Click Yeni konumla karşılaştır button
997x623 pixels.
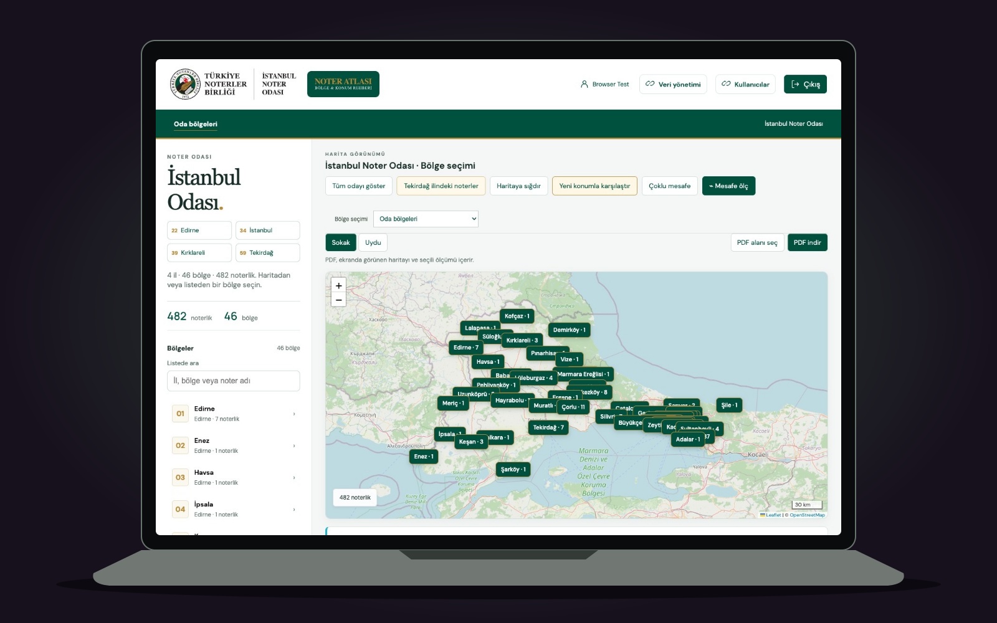tap(594, 186)
